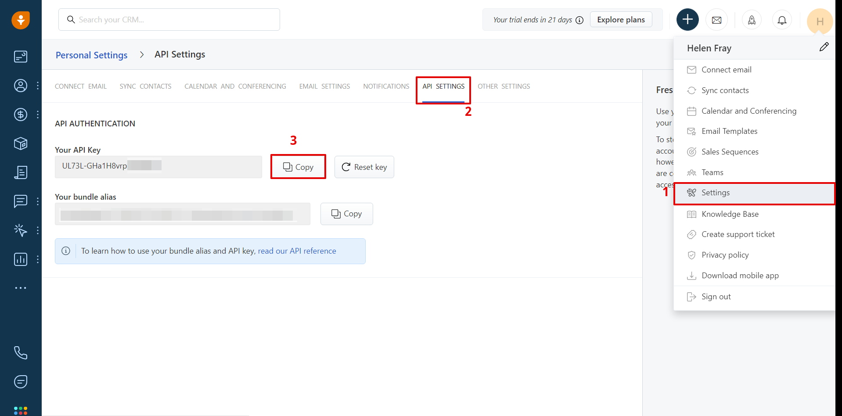Open the read our API reference link
The image size is (842, 416).
(297, 251)
